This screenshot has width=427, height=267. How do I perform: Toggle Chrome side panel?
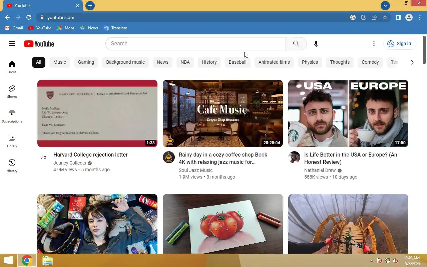[x=398, y=17]
